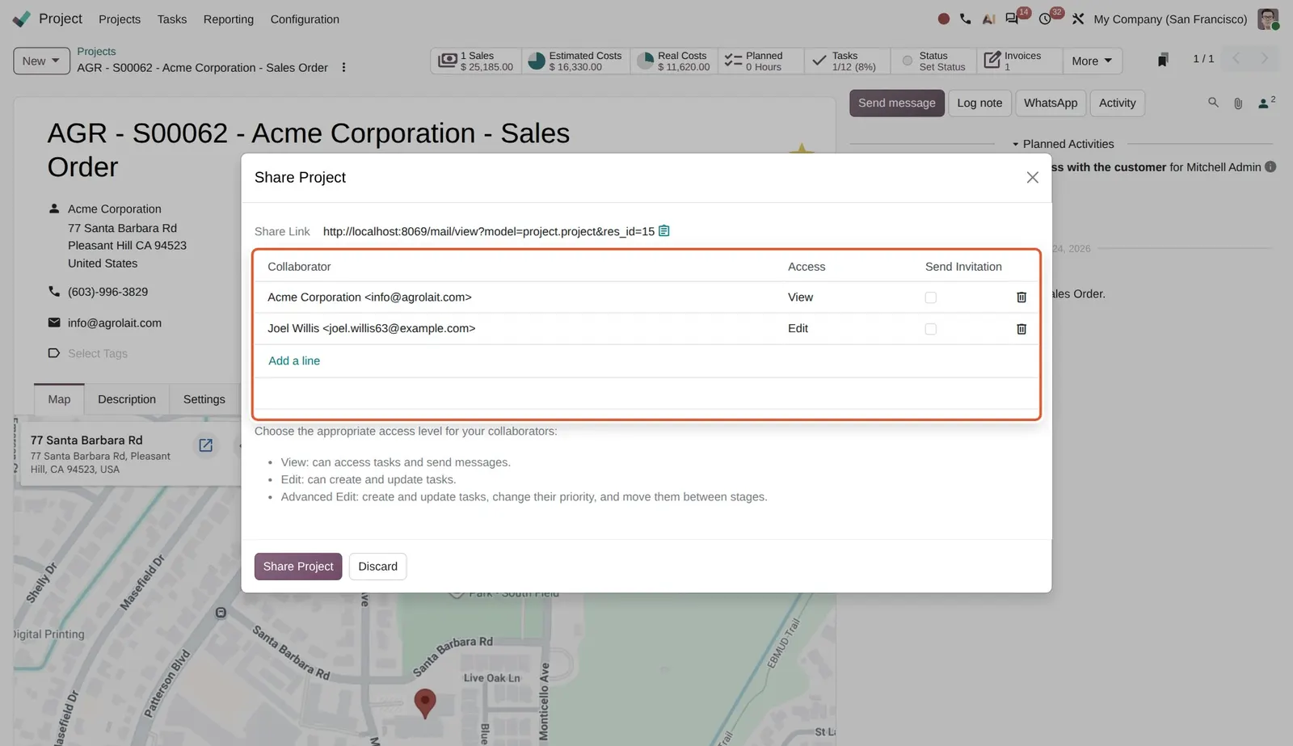The width and height of the screenshot is (1293, 746).
Task: Go to Projects breadcrumb link
Action: 96,51
